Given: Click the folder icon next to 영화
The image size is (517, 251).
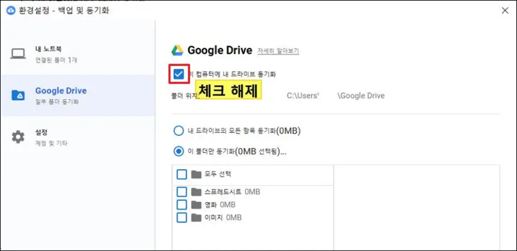Looking at the screenshot, I should click(x=197, y=205).
